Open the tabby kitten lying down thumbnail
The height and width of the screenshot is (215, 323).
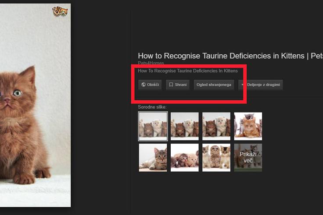pos(153,158)
